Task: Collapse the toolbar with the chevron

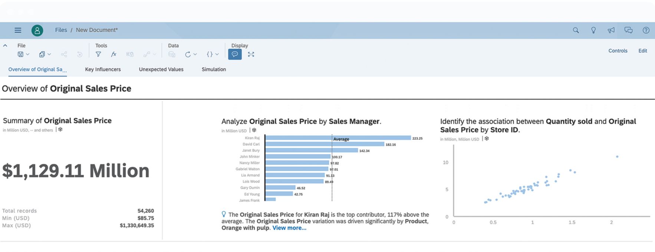Action: [x=5, y=46]
